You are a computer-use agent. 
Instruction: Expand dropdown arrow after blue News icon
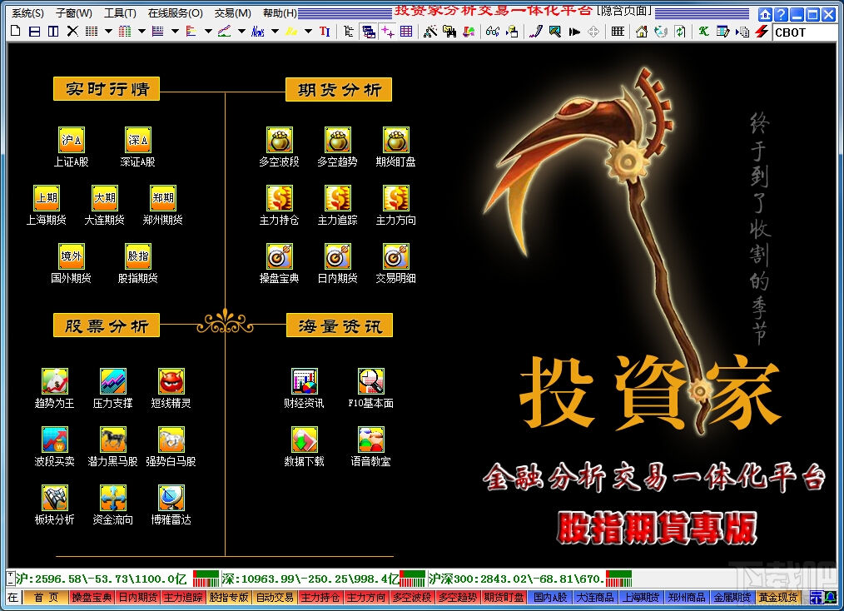pyautogui.click(x=275, y=32)
